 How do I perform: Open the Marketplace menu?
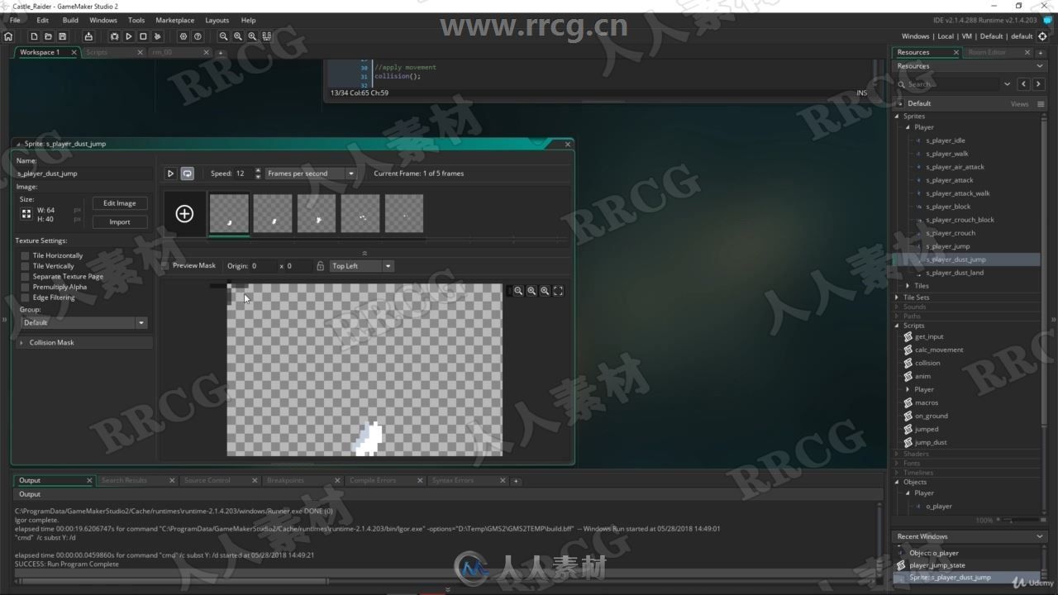174,20
